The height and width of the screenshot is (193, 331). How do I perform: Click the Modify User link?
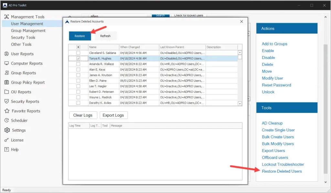(x=272, y=78)
